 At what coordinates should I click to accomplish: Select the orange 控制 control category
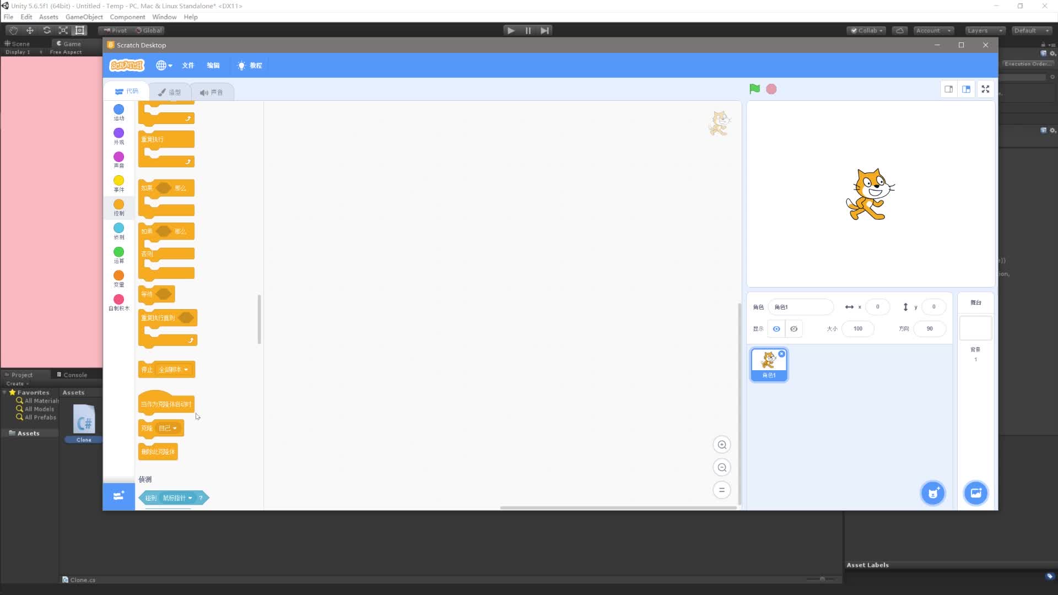118,208
